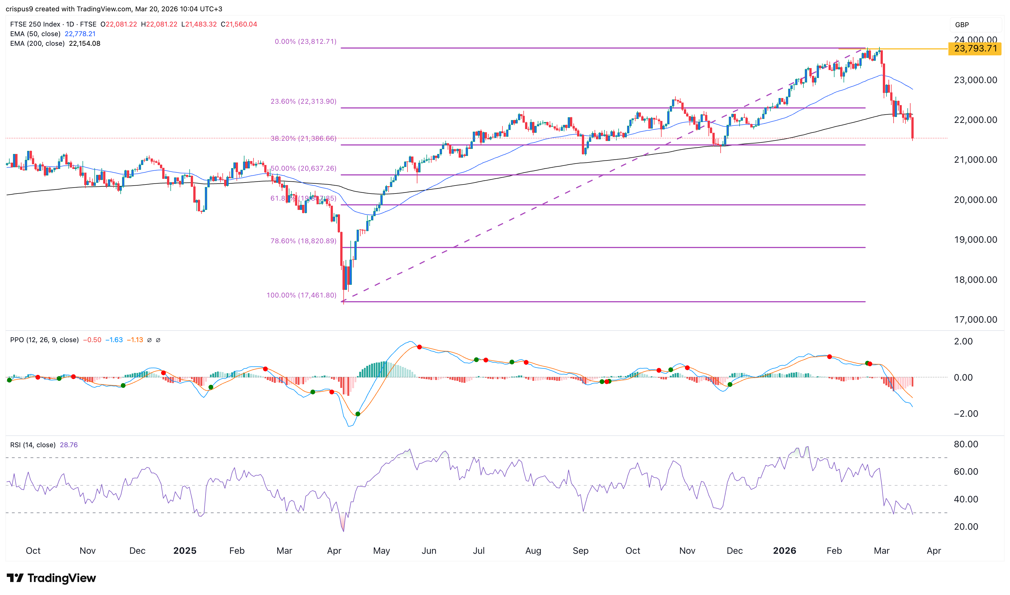Open the PPO (12, 26, 9, close) legend settings
Image resolution: width=1010 pixels, height=595 pixels.
tap(44, 340)
